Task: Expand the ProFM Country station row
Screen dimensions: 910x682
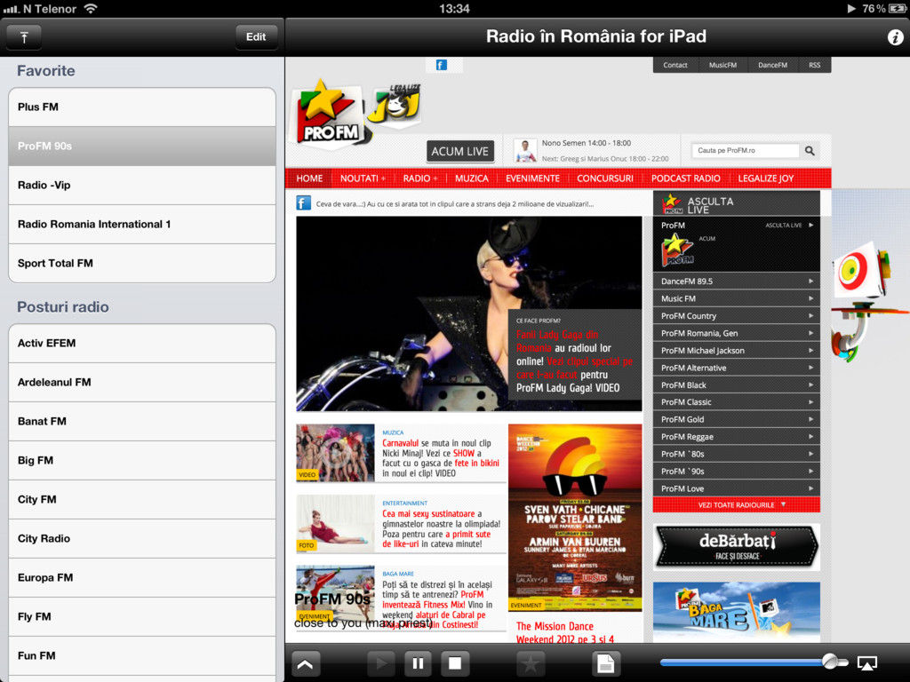Action: pos(737,316)
